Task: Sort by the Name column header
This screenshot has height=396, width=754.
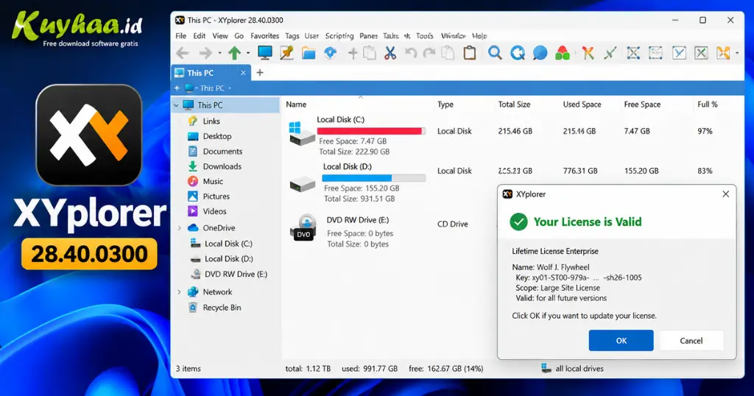Action: click(x=296, y=105)
